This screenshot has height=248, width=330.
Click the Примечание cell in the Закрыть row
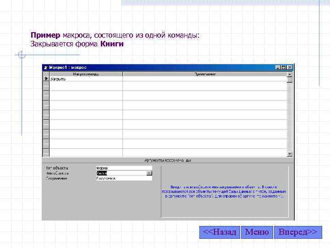click(x=205, y=79)
